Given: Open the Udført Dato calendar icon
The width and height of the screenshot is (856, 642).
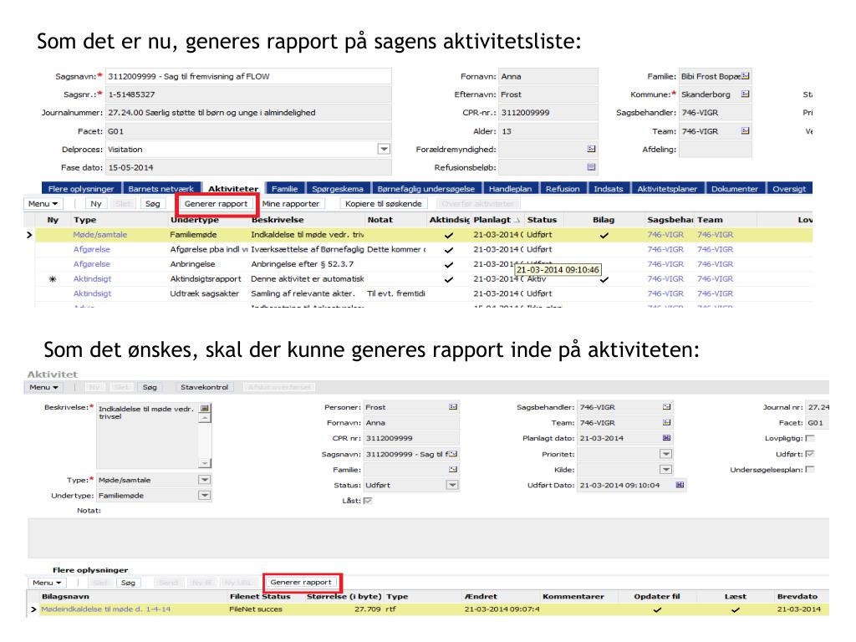Looking at the screenshot, I should 680,485.
